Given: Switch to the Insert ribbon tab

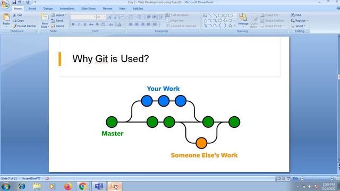Looking at the screenshot, I should tap(32, 8).
